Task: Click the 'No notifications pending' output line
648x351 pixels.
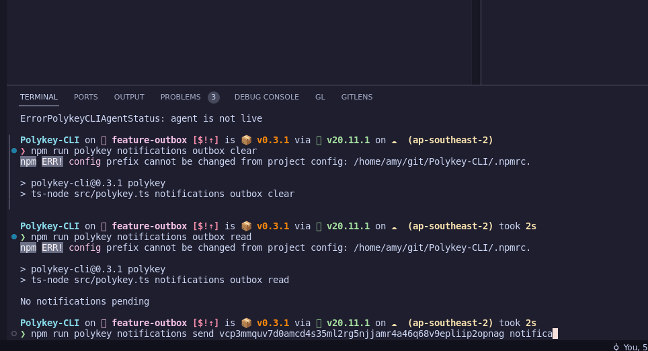Action: 85,301
